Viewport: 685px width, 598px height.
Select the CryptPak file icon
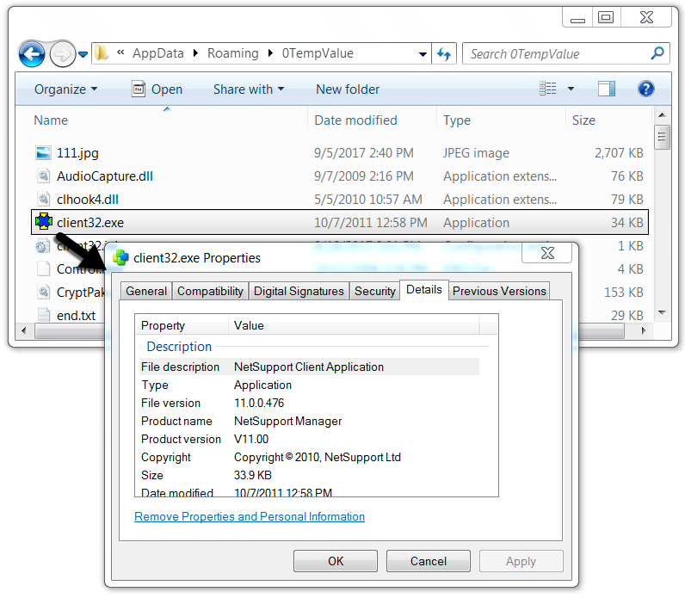(x=43, y=292)
